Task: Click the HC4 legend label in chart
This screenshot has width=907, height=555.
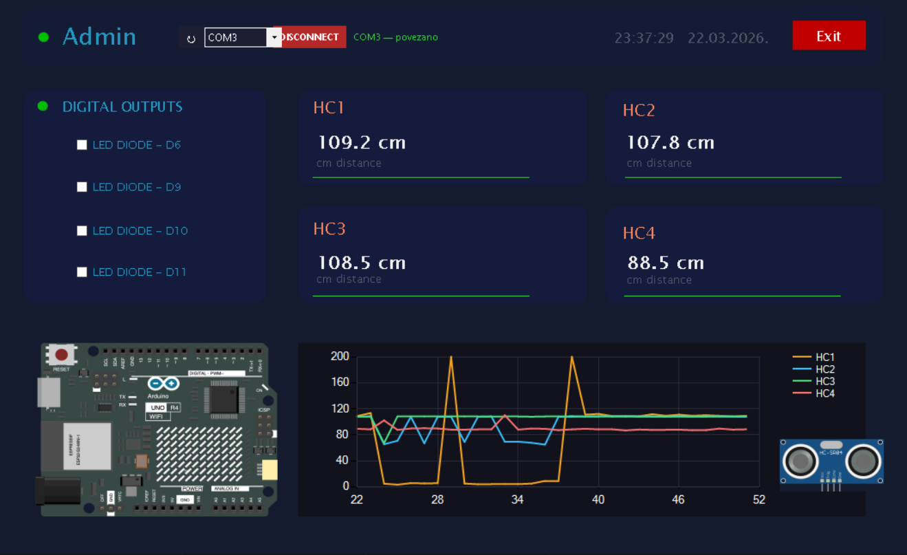Action: coord(825,393)
